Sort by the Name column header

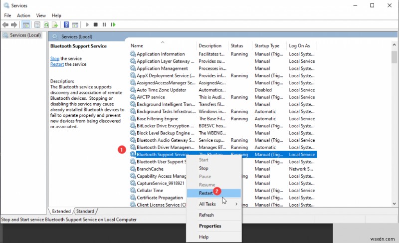[x=163, y=45]
